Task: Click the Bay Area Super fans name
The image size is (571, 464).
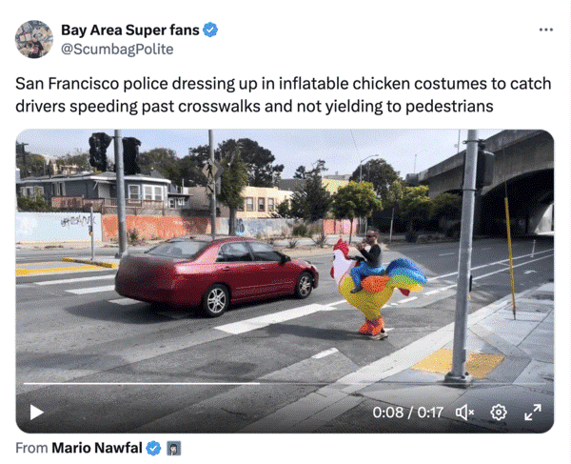Action: click(x=130, y=30)
